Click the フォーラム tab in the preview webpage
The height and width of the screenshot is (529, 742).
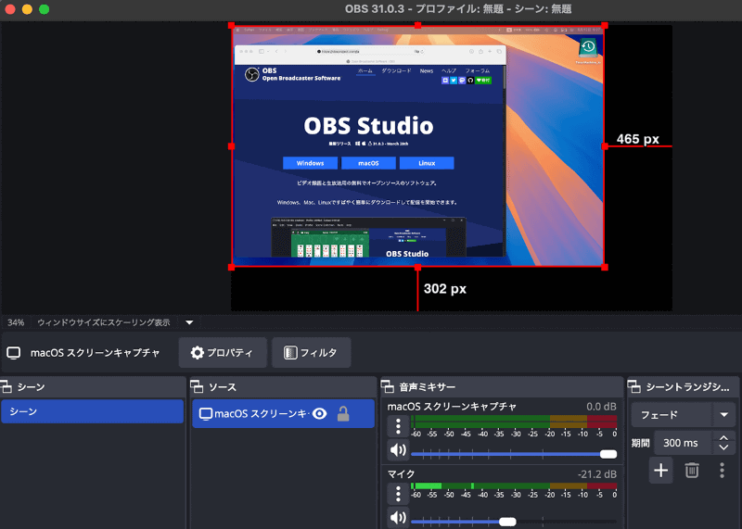coord(478,71)
